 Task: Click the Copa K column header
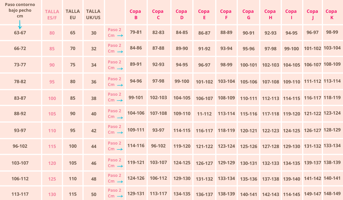(331, 15)
